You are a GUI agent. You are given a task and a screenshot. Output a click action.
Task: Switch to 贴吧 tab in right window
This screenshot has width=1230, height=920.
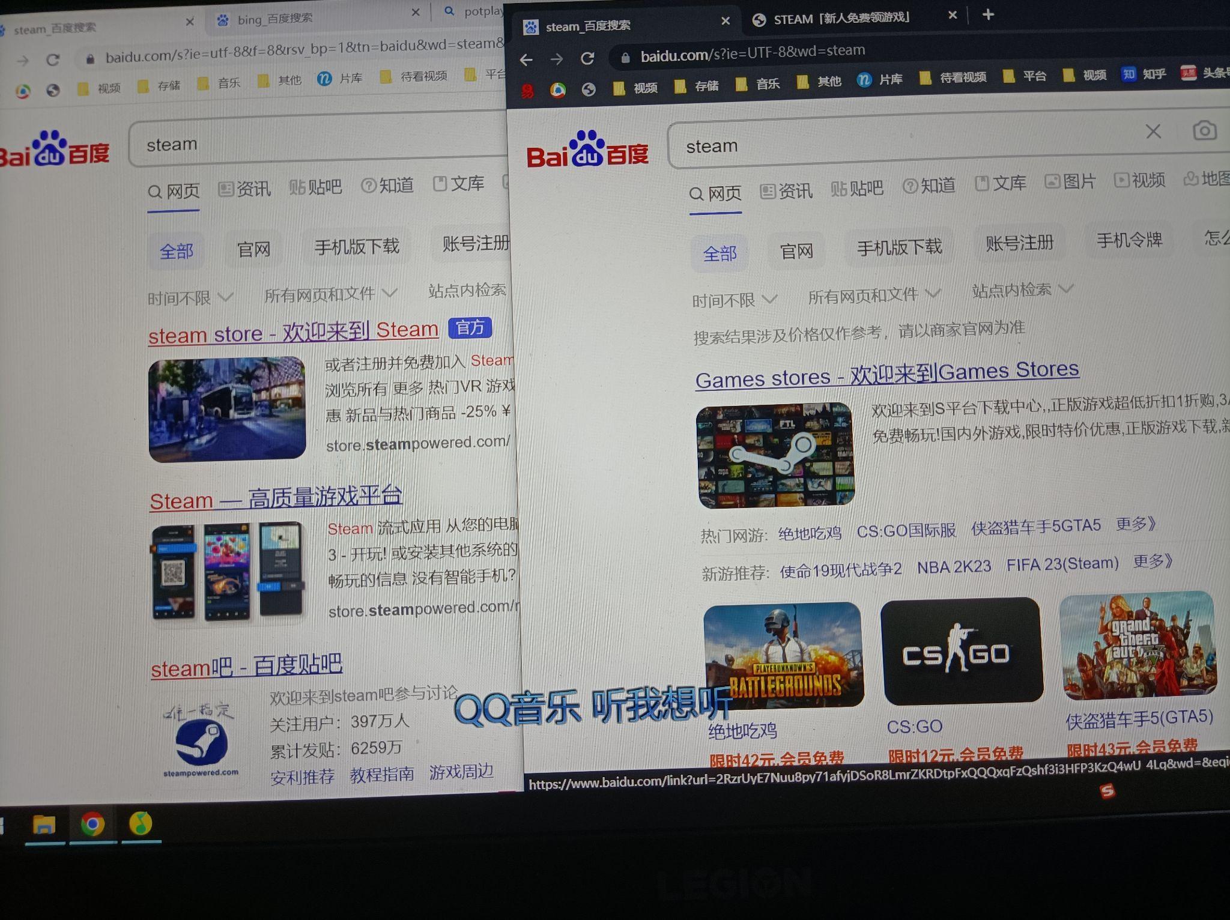tap(857, 189)
